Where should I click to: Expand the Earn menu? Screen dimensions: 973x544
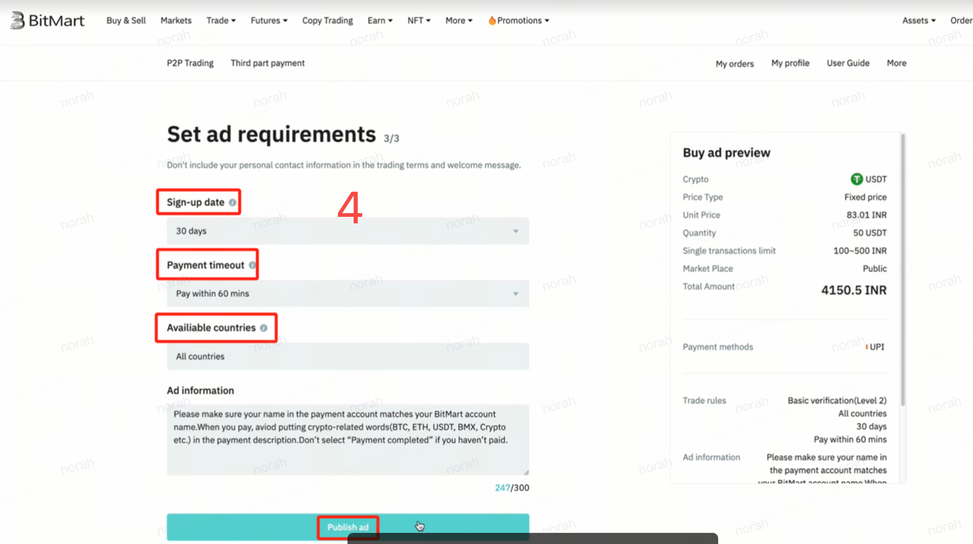380,20
